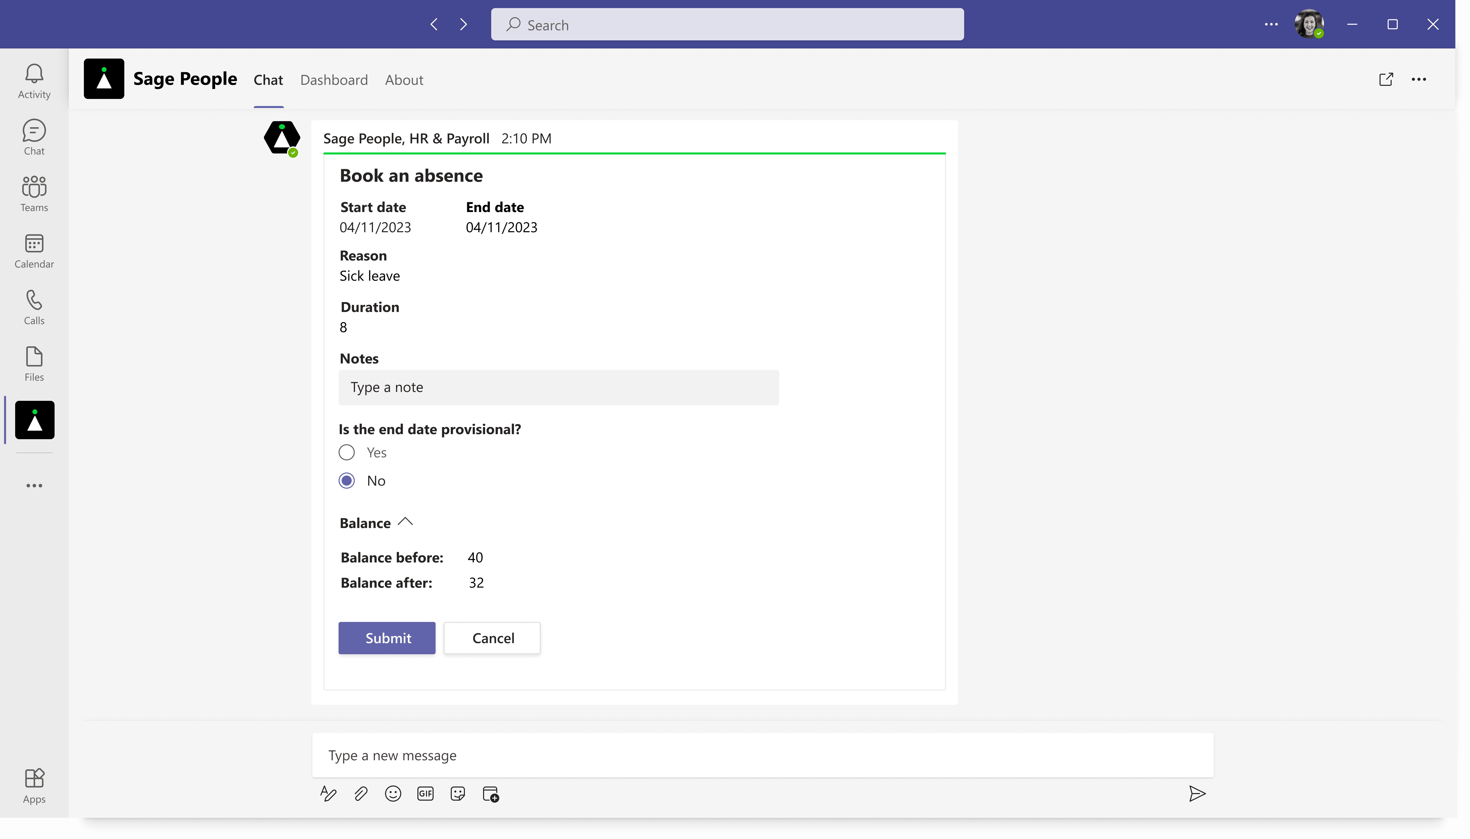Submit the absence booking
1470x839 pixels.
[x=387, y=638]
